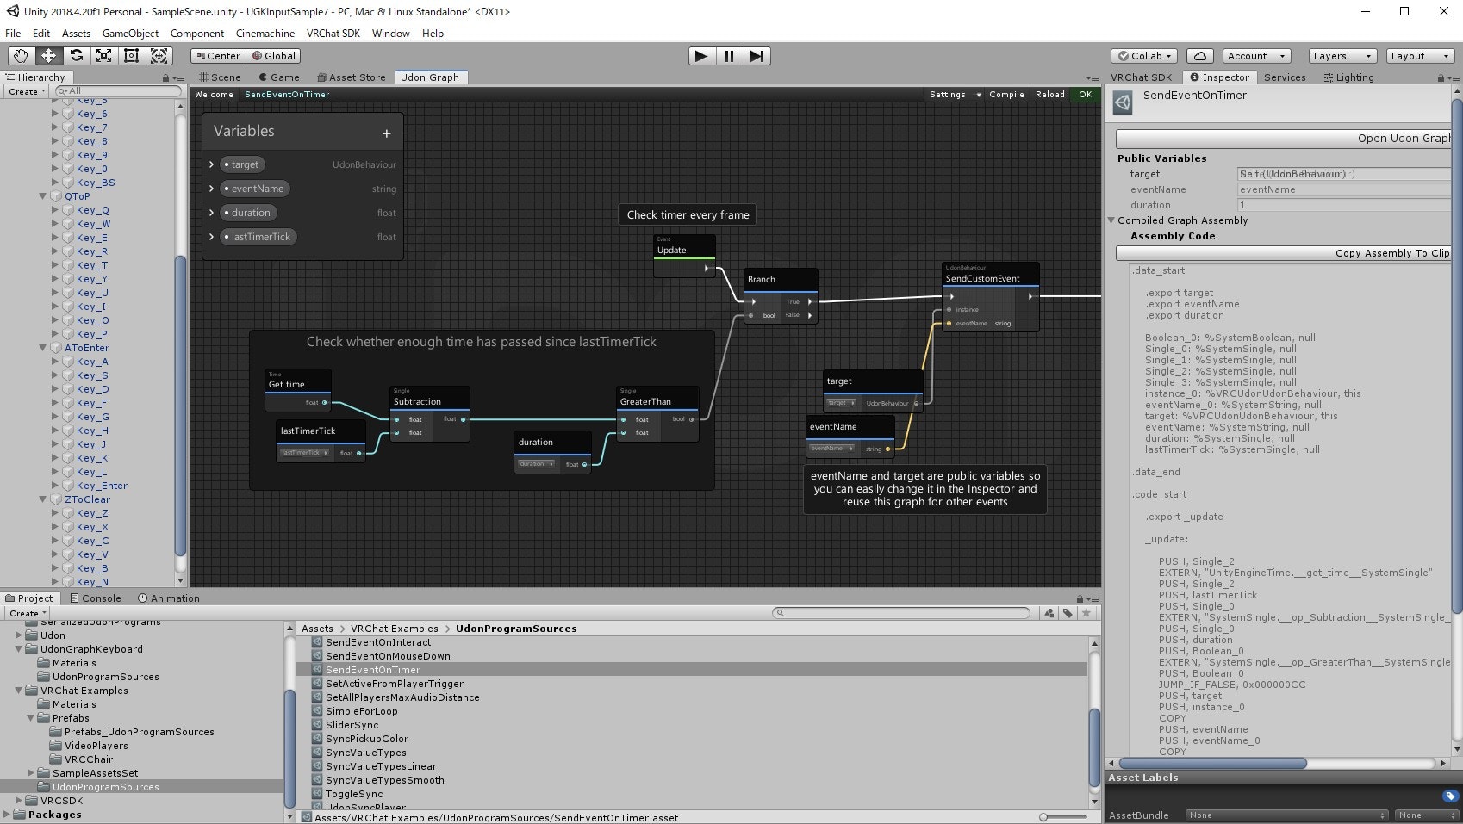Viewport: 1463px width, 824px height.
Task: Toggle the Inspector panel lock
Action: [1442, 77]
